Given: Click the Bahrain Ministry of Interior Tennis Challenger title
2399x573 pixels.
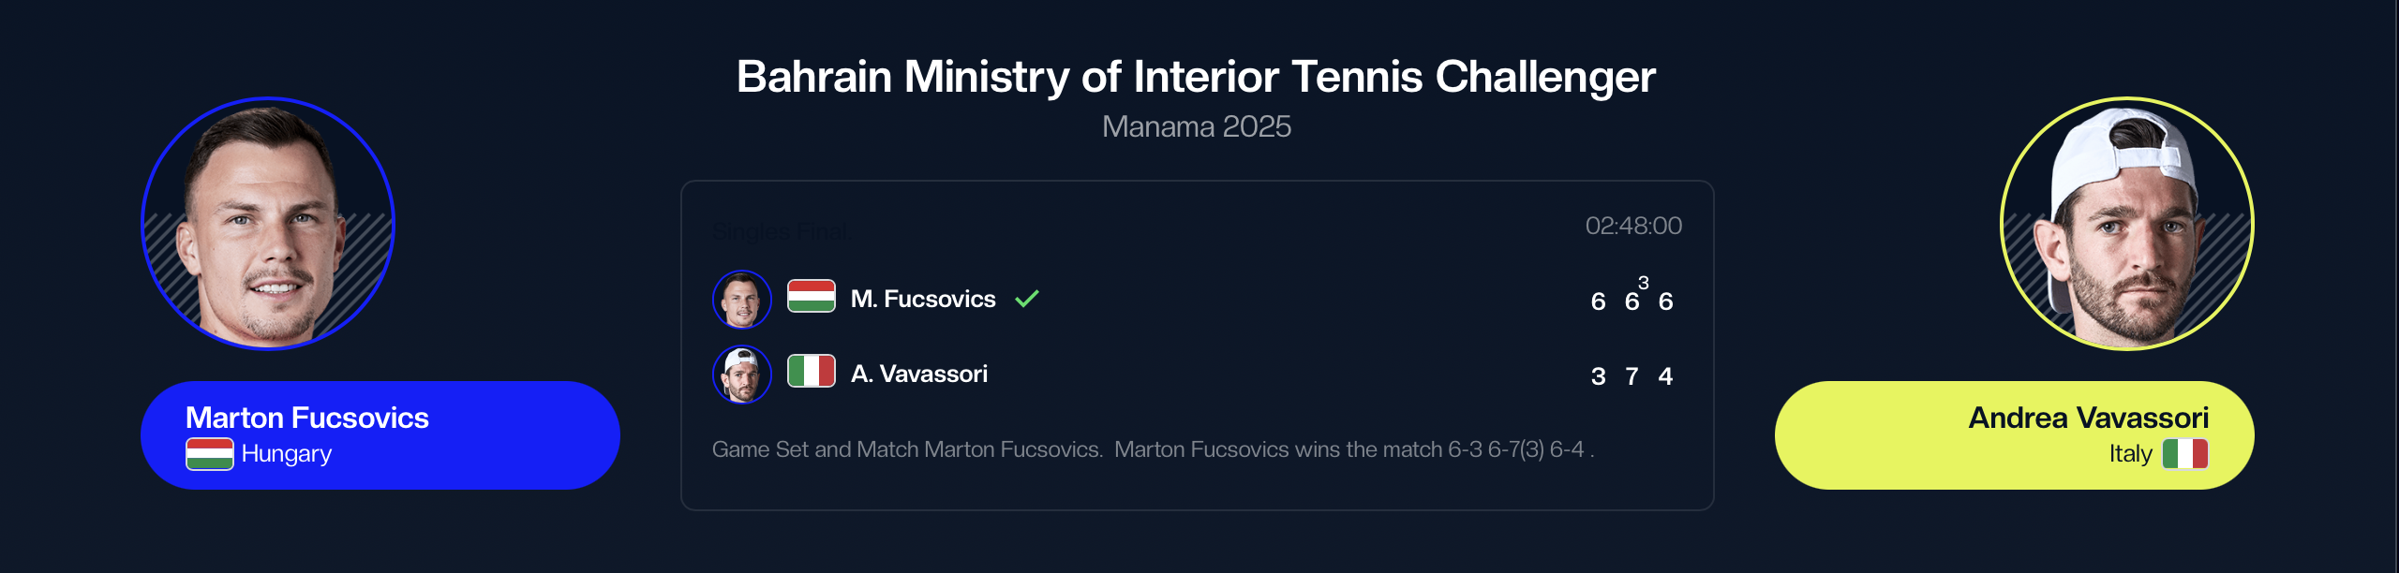Looking at the screenshot, I should [1196, 77].
